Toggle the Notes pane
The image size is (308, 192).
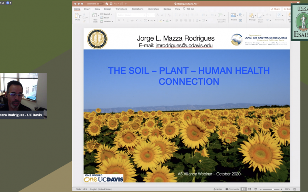click(218, 189)
